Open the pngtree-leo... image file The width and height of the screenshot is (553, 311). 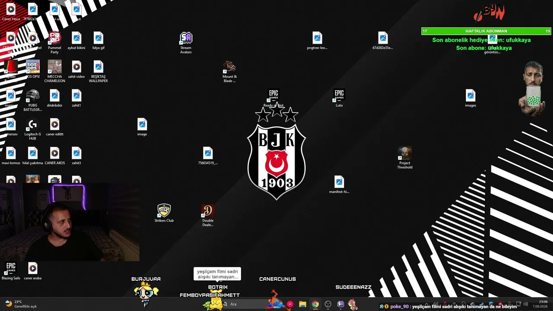tap(317, 41)
